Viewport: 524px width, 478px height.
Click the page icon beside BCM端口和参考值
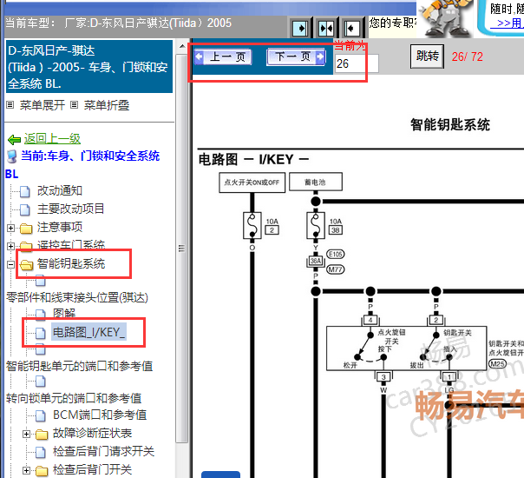click(x=41, y=416)
